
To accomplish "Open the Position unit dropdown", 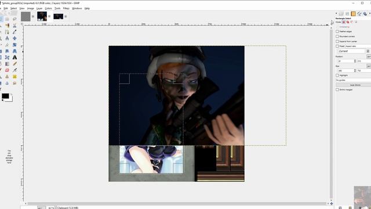I will [x=369, y=56].
